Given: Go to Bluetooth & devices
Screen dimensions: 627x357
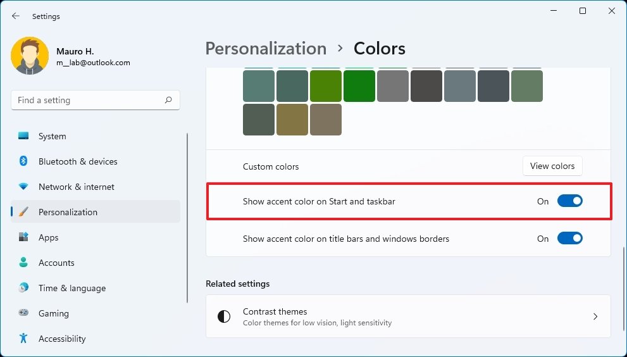Looking at the screenshot, I should tap(95, 161).
